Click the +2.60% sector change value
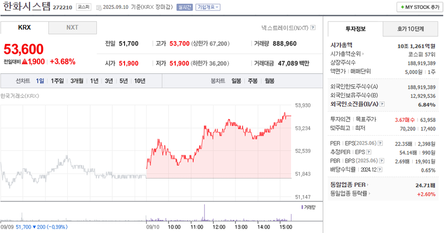The height and width of the screenshot is (233, 445). [426, 195]
